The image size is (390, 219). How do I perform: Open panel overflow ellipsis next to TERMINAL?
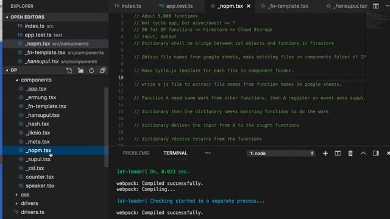tap(208, 153)
